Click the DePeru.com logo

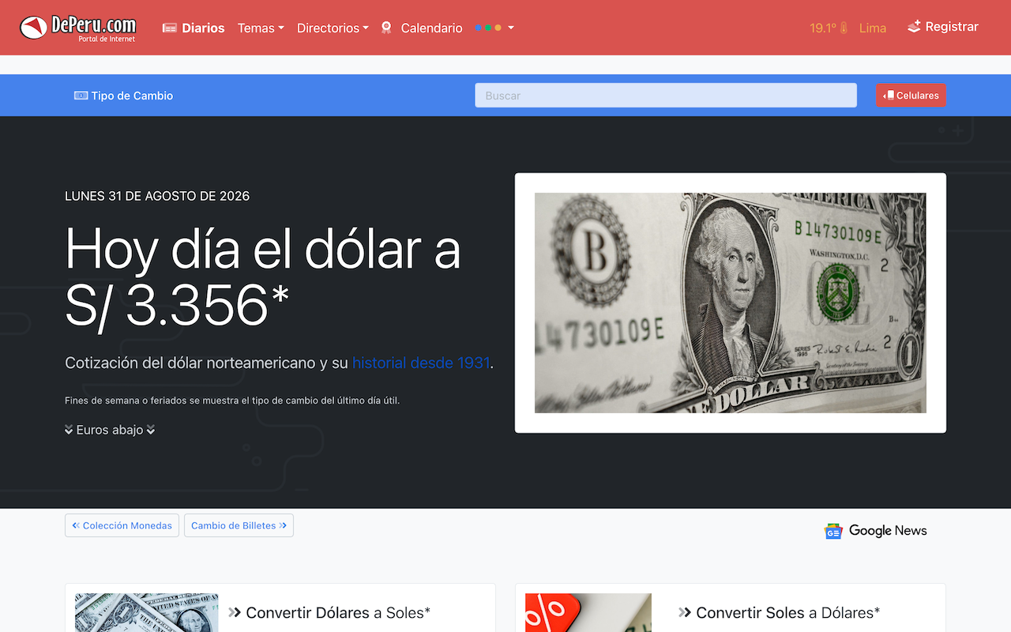point(78,28)
